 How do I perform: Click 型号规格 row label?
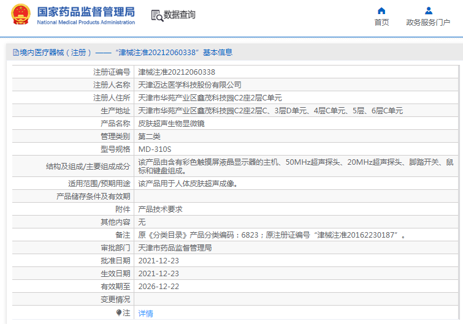point(115,149)
